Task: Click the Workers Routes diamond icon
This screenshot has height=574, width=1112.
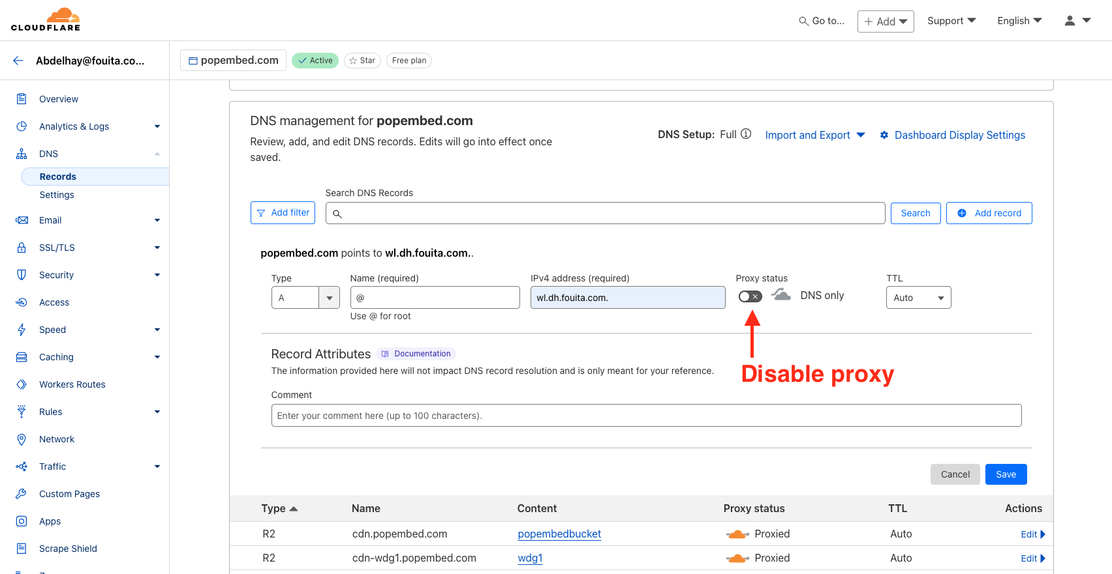Action: tap(22, 384)
